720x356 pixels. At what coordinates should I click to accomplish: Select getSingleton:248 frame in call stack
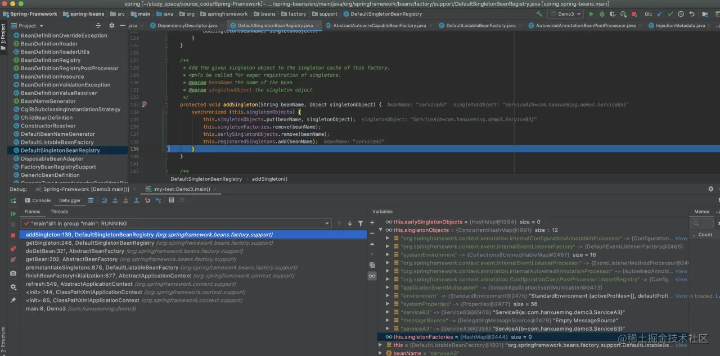(90, 243)
